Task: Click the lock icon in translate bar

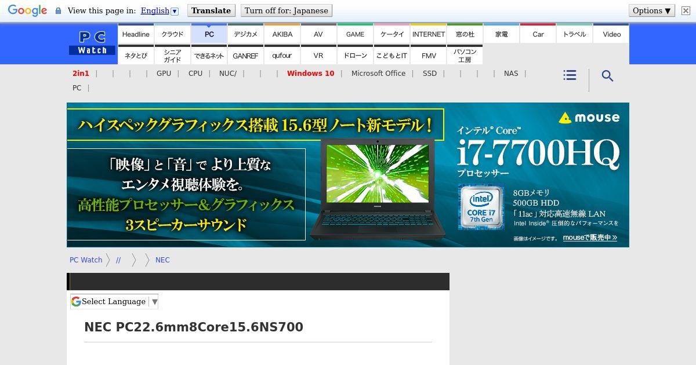Action: coord(58,11)
